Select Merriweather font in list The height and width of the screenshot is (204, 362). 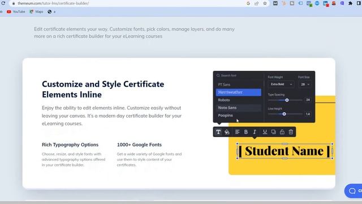(239, 92)
